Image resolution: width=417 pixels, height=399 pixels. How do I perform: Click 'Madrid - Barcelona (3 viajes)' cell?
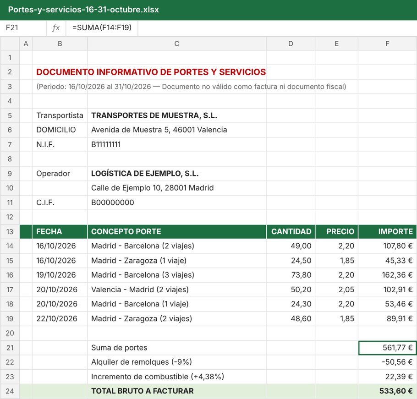click(x=176, y=275)
